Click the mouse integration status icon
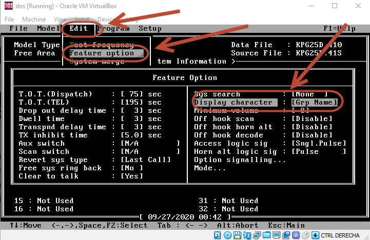The width and height of the screenshot is (370, 240). pyautogui.click(x=305, y=235)
